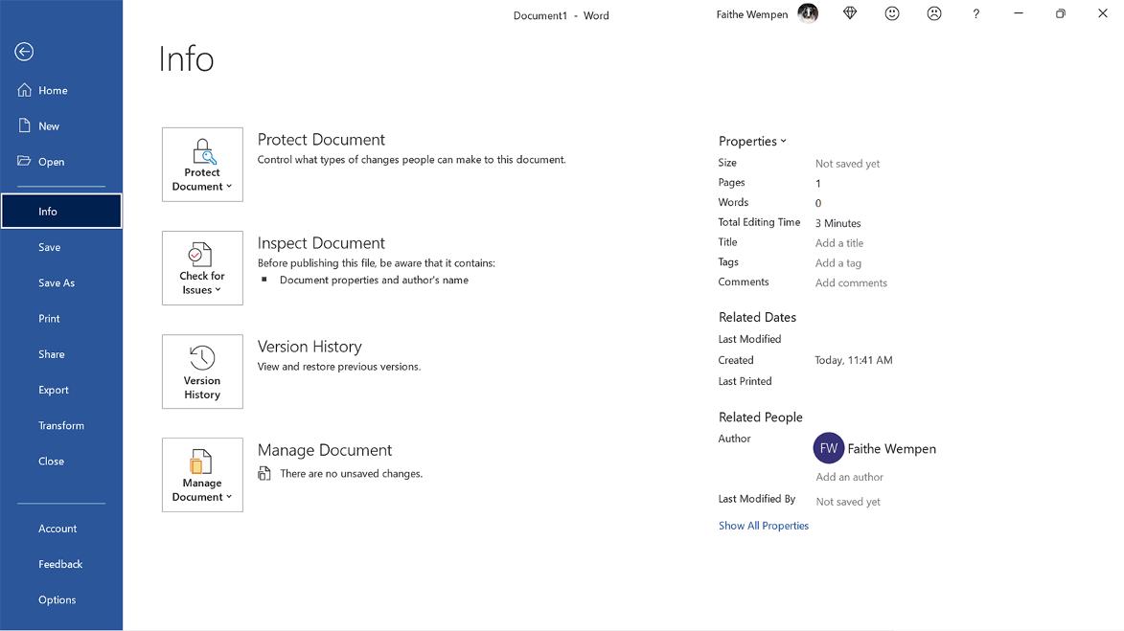Open the Protect Document dropdown button
The height and width of the screenshot is (631, 1124).
pyautogui.click(x=202, y=165)
